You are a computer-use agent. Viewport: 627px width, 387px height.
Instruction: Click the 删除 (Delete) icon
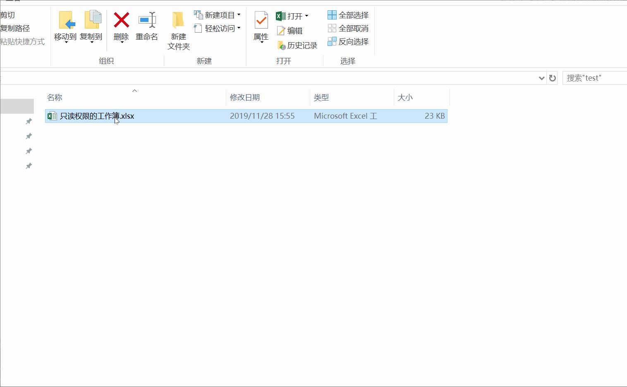(x=121, y=27)
